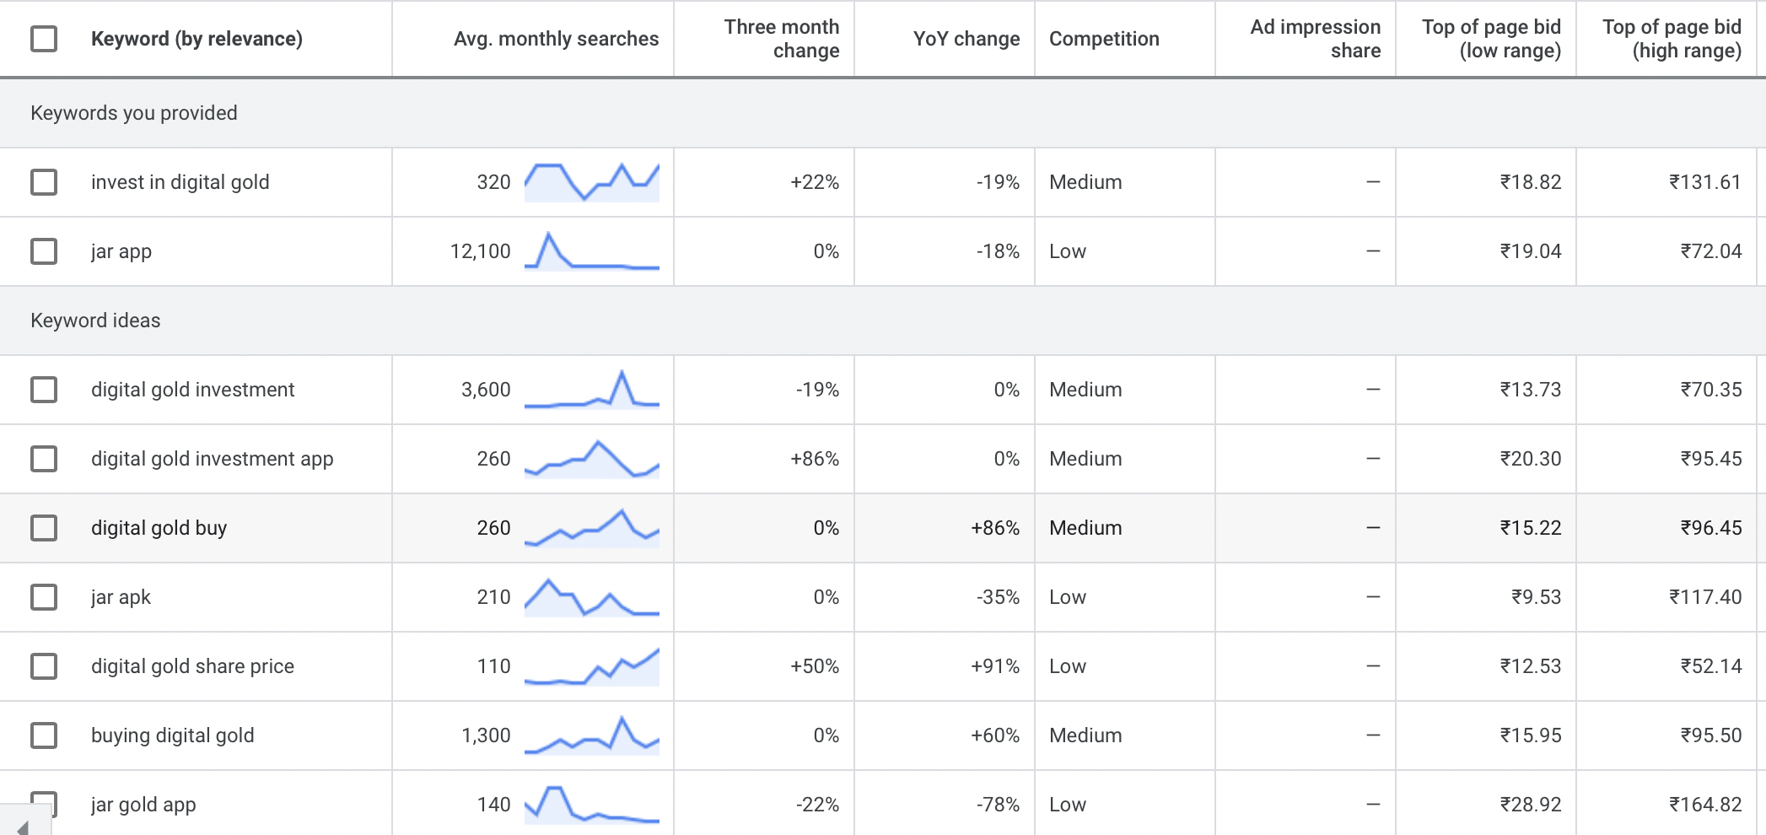Click the Keyword (by relevance) column header
Screen dimensions: 1766x835
[197, 39]
